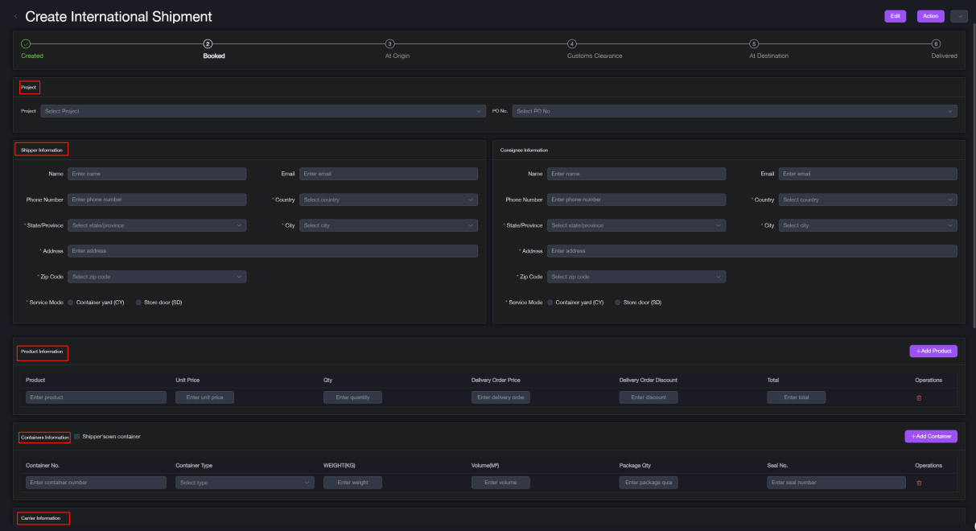
Task: Click the At Origin step circle
Action: pos(390,43)
